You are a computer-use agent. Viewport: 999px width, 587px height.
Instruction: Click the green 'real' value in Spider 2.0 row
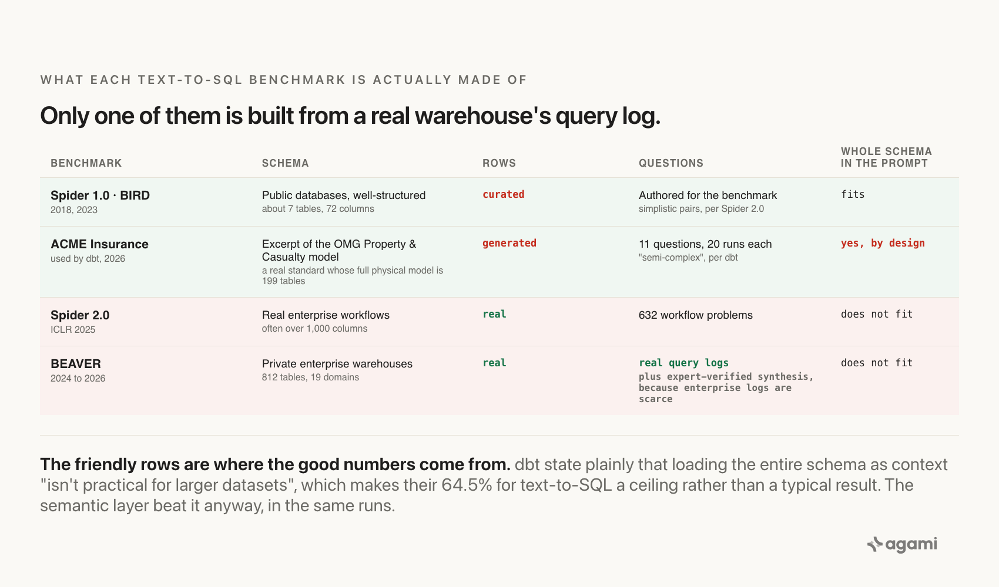(494, 314)
